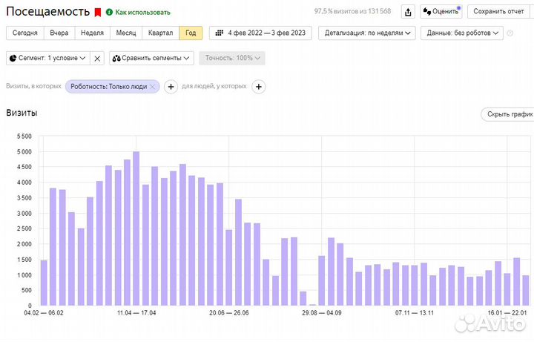Viewport: 534px width, 342px height.
Task: Expand the 'Сравнить сегменты' dropdown
Action: pos(151,58)
